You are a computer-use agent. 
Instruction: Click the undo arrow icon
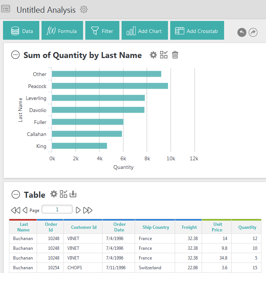pyautogui.click(x=242, y=32)
